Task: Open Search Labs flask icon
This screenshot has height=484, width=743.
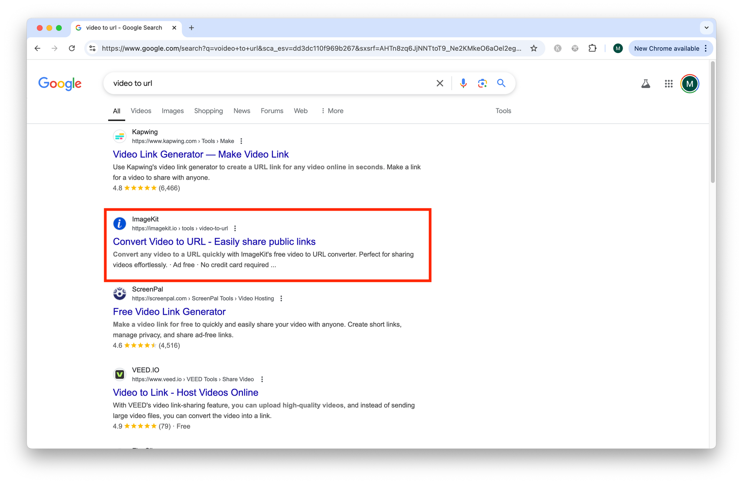Action: 646,84
